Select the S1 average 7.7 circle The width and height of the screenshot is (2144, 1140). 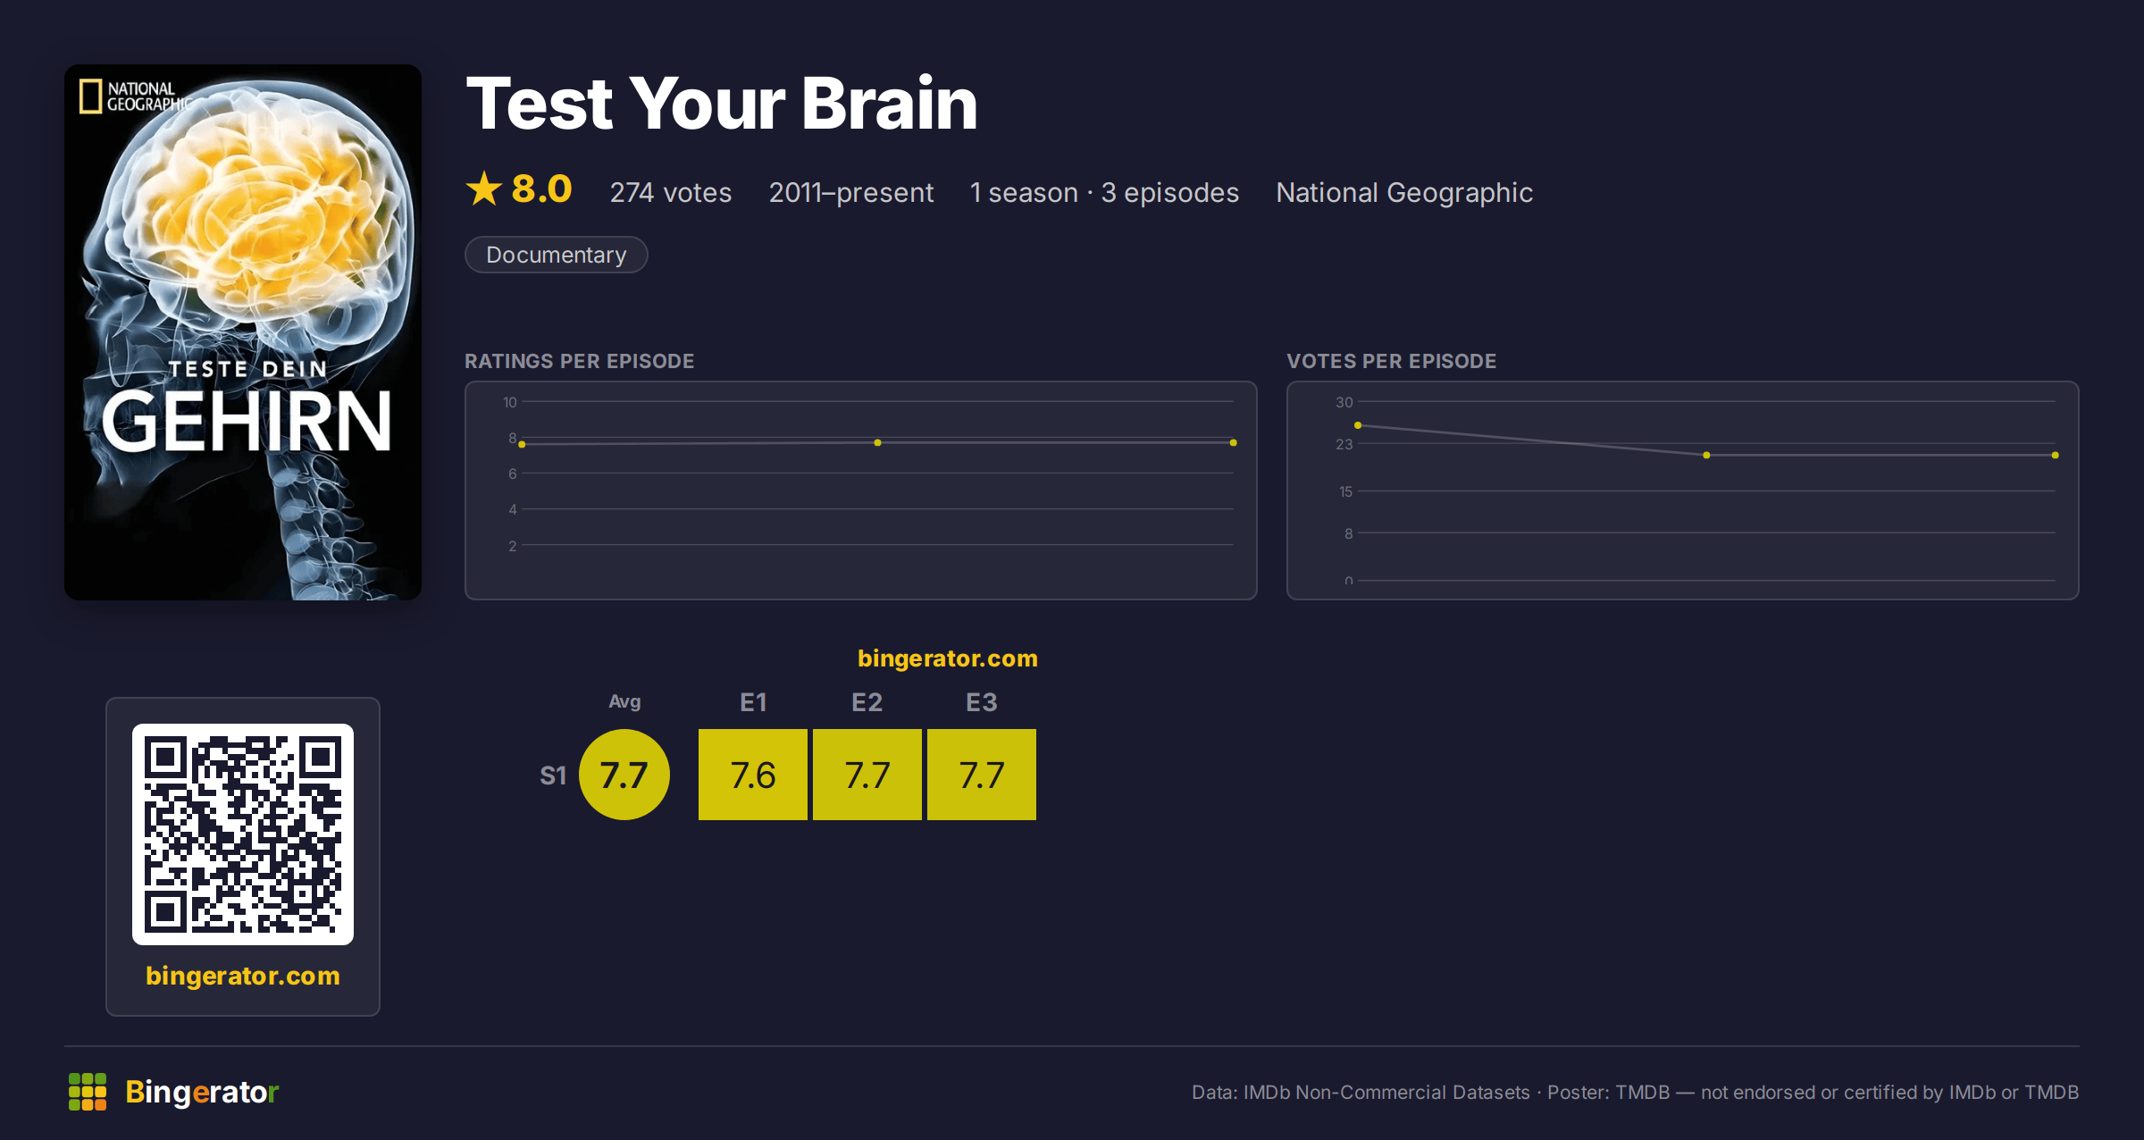tap(624, 775)
